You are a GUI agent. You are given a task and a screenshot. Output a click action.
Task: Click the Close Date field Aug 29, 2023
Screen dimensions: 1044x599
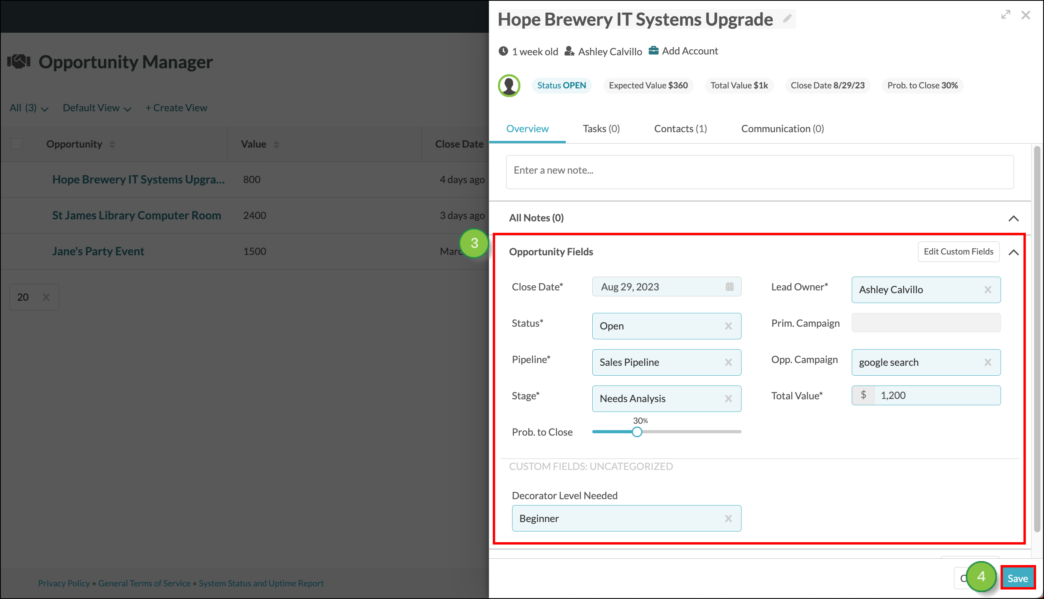(x=667, y=287)
